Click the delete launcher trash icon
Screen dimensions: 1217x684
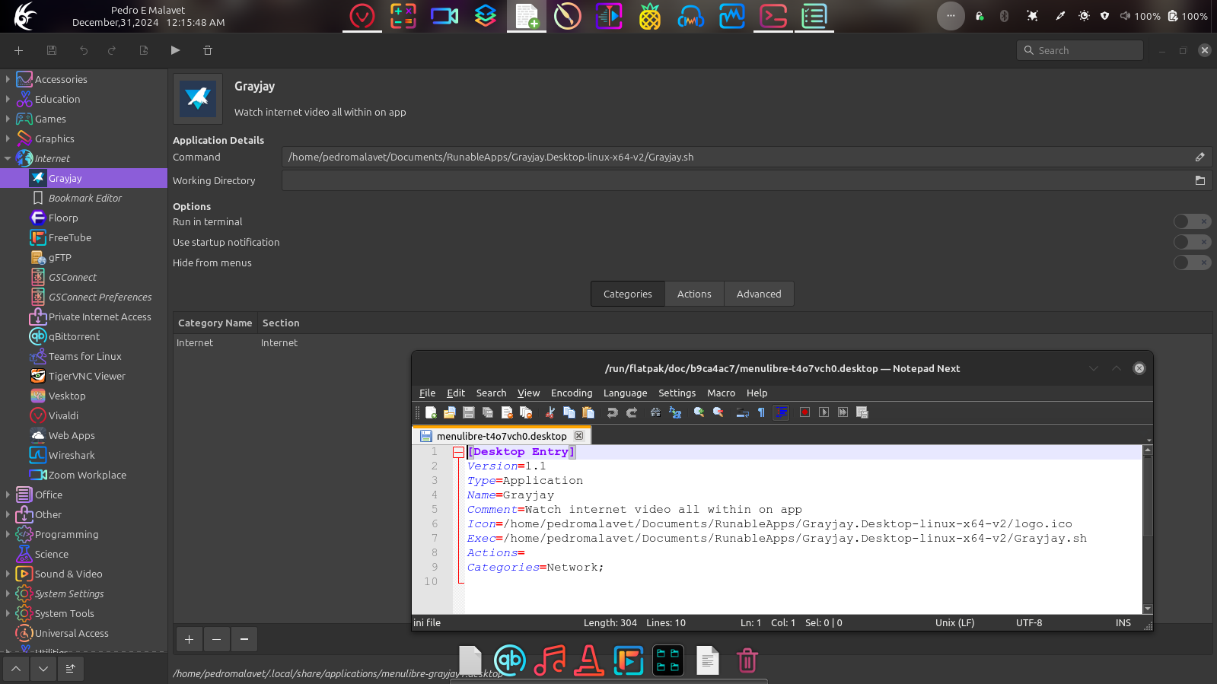[208, 50]
